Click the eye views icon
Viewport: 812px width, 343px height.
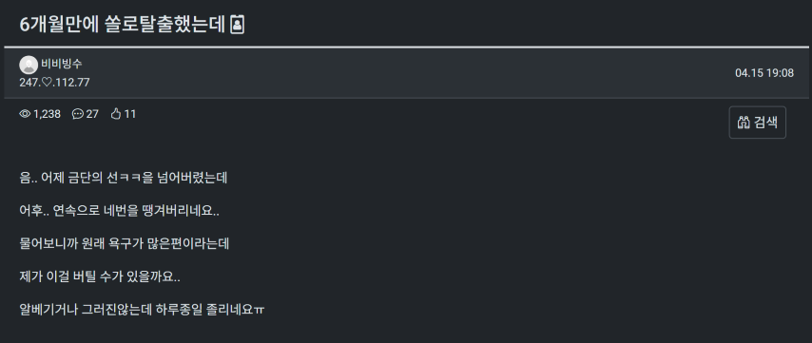point(25,114)
